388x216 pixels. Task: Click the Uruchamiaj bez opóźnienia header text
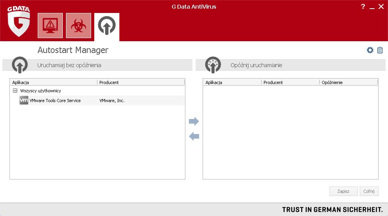click(69, 65)
